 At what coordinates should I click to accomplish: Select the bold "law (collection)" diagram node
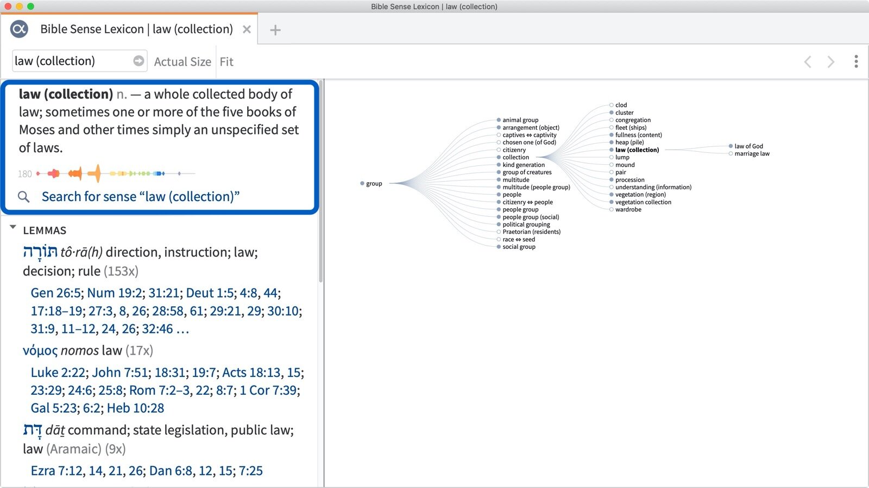pyautogui.click(x=634, y=150)
